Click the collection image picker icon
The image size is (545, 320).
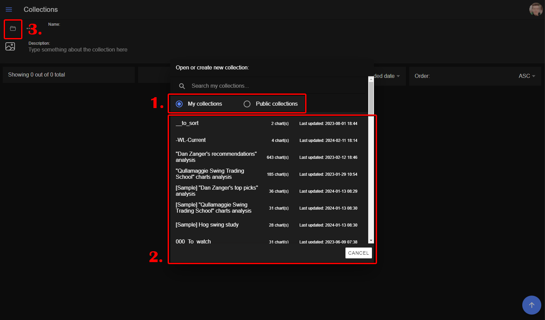[x=10, y=46]
